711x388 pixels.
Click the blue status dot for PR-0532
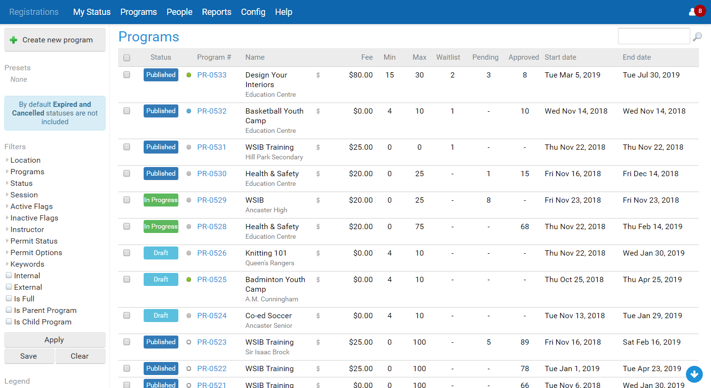tap(189, 111)
